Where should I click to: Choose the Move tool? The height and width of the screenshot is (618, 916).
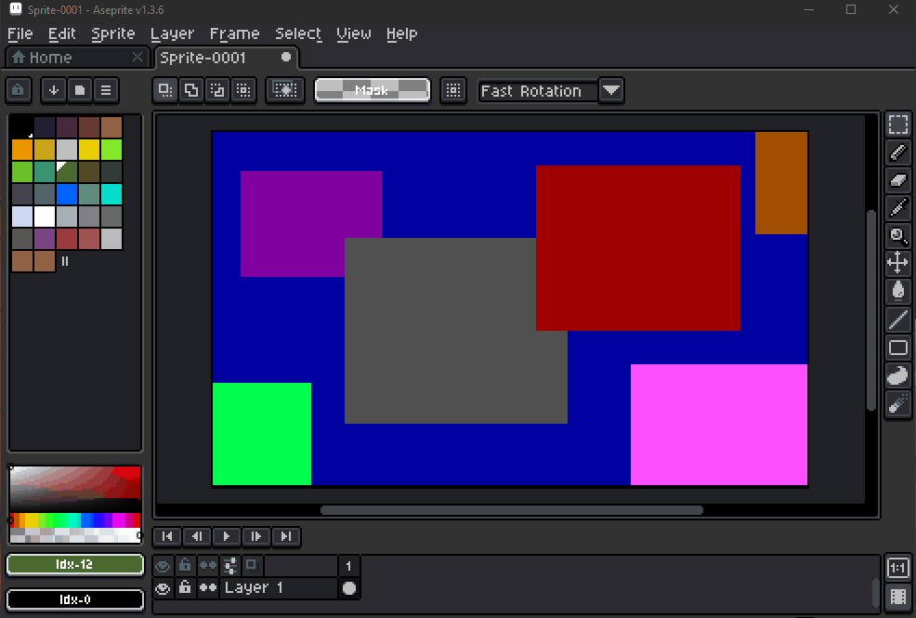[x=897, y=263]
